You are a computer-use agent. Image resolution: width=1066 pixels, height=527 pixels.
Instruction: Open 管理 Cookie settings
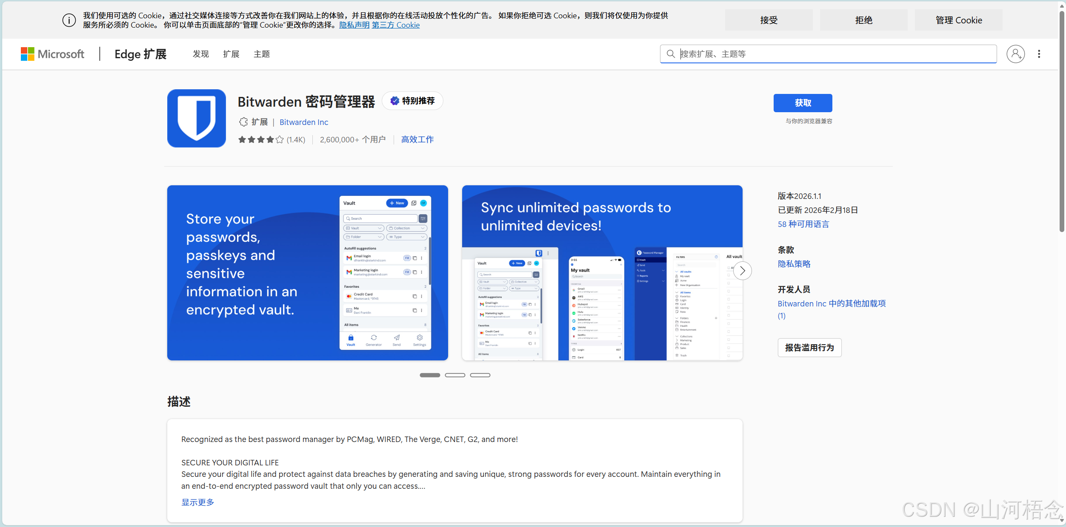pos(958,20)
